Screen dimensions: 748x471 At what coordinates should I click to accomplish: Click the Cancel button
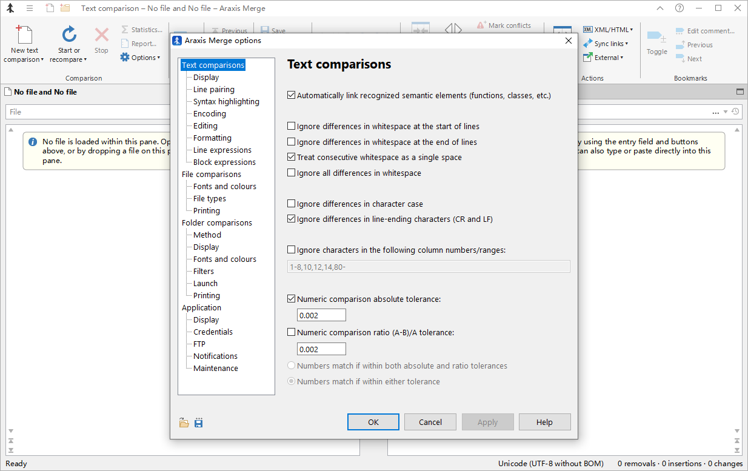coord(430,422)
